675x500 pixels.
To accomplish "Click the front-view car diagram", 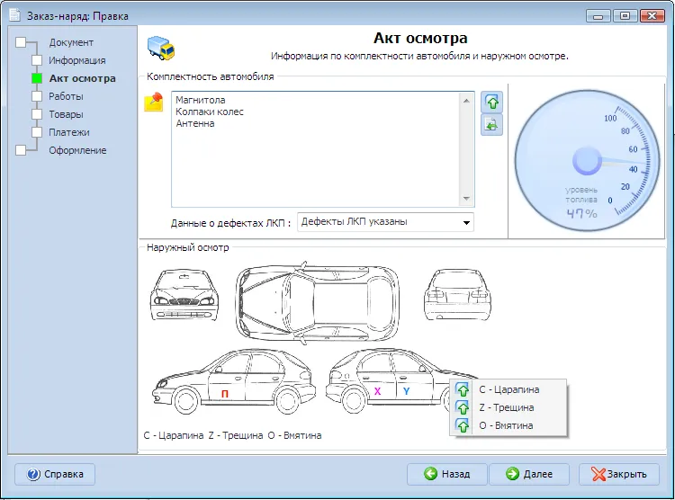I will tap(184, 295).
